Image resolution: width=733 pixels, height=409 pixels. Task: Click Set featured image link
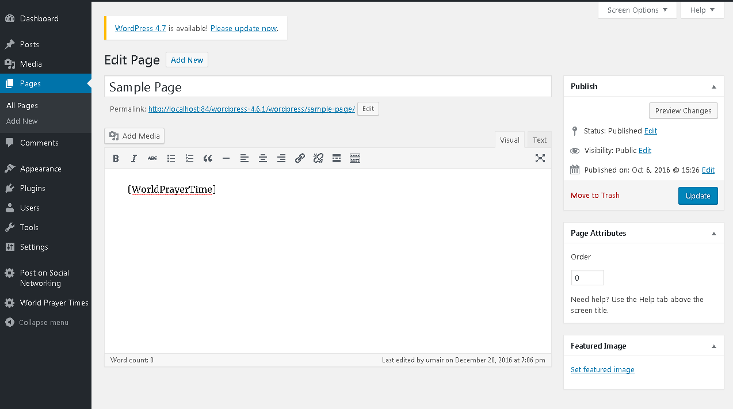[x=602, y=370]
